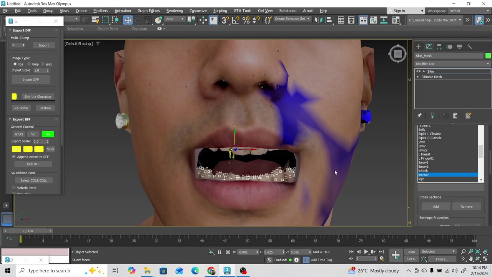Viewport: 492px width, 277px height.
Task: Toggle Append export to DFF checkbox
Action: [x=14, y=157]
